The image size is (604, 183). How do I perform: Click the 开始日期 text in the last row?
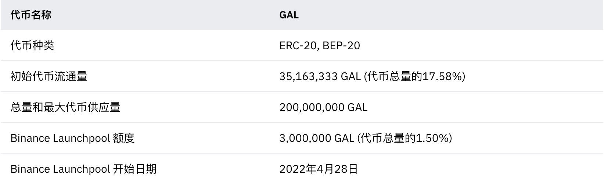[135, 169]
